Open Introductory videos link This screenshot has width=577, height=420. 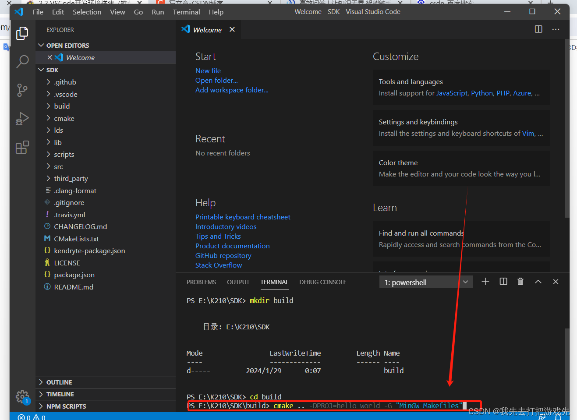(226, 226)
